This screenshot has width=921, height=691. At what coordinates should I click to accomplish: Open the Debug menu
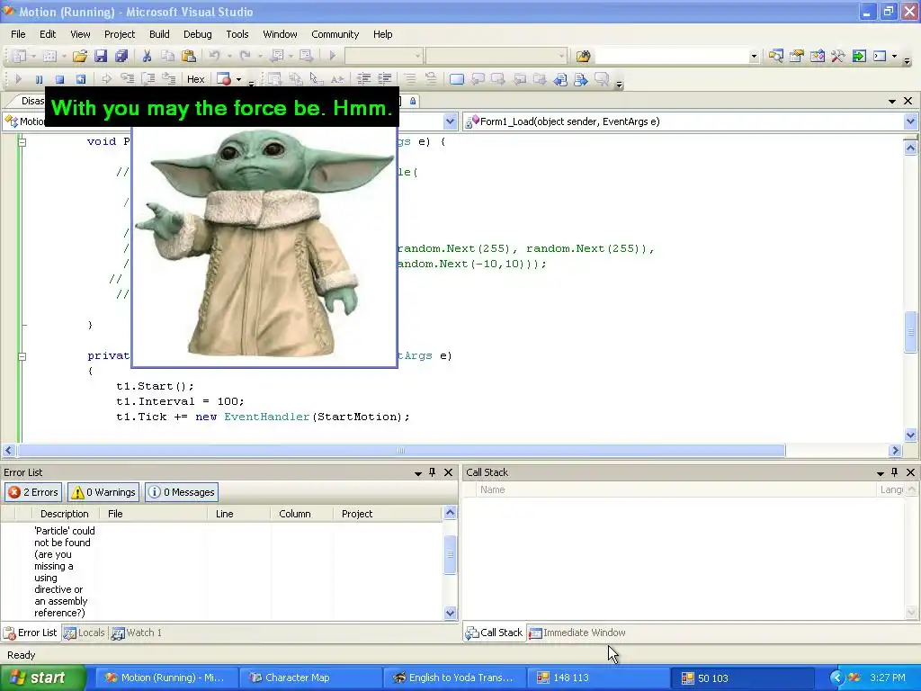pyautogui.click(x=197, y=34)
